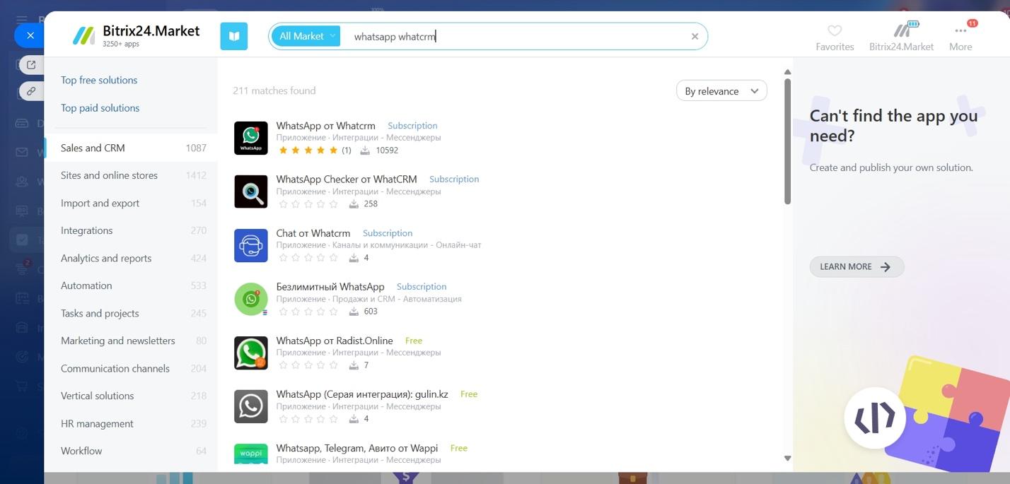
Task: Open the By relevance sort dropdown
Action: [721, 91]
